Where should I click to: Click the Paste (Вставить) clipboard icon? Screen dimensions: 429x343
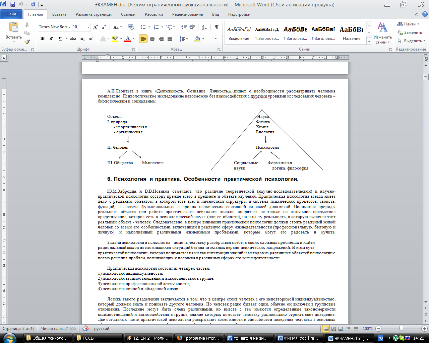(x=14, y=28)
